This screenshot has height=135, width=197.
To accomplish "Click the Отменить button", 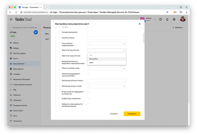I will [114, 114].
